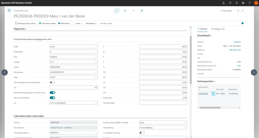Image resolution: width=259 pixels, height=138 pixels.
Task: Click the Diagonaal input field
Action: coord(163,98)
